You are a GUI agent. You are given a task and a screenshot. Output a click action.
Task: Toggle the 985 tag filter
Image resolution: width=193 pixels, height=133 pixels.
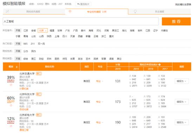(x=26, y=44)
